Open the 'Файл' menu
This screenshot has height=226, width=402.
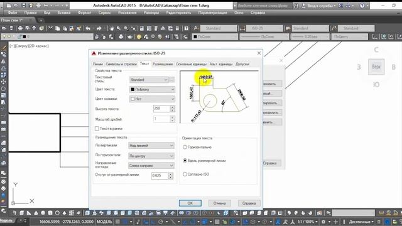pyautogui.click(x=12, y=13)
